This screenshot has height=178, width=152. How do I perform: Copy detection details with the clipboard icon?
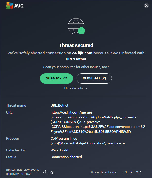coord(52,172)
